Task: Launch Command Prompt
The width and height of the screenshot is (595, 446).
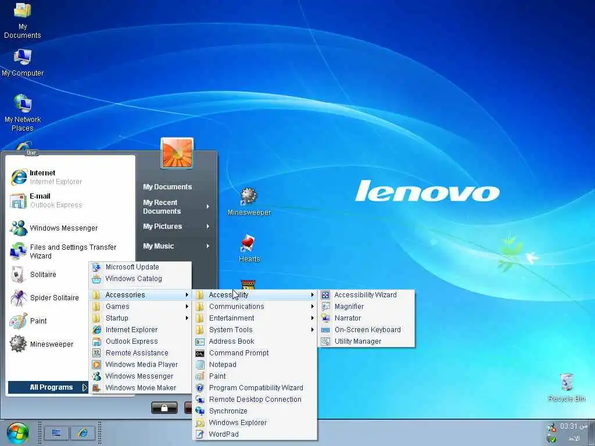Action: point(255,353)
